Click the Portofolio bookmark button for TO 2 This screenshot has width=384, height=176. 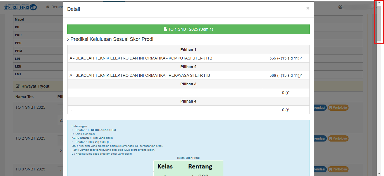coord(338,138)
